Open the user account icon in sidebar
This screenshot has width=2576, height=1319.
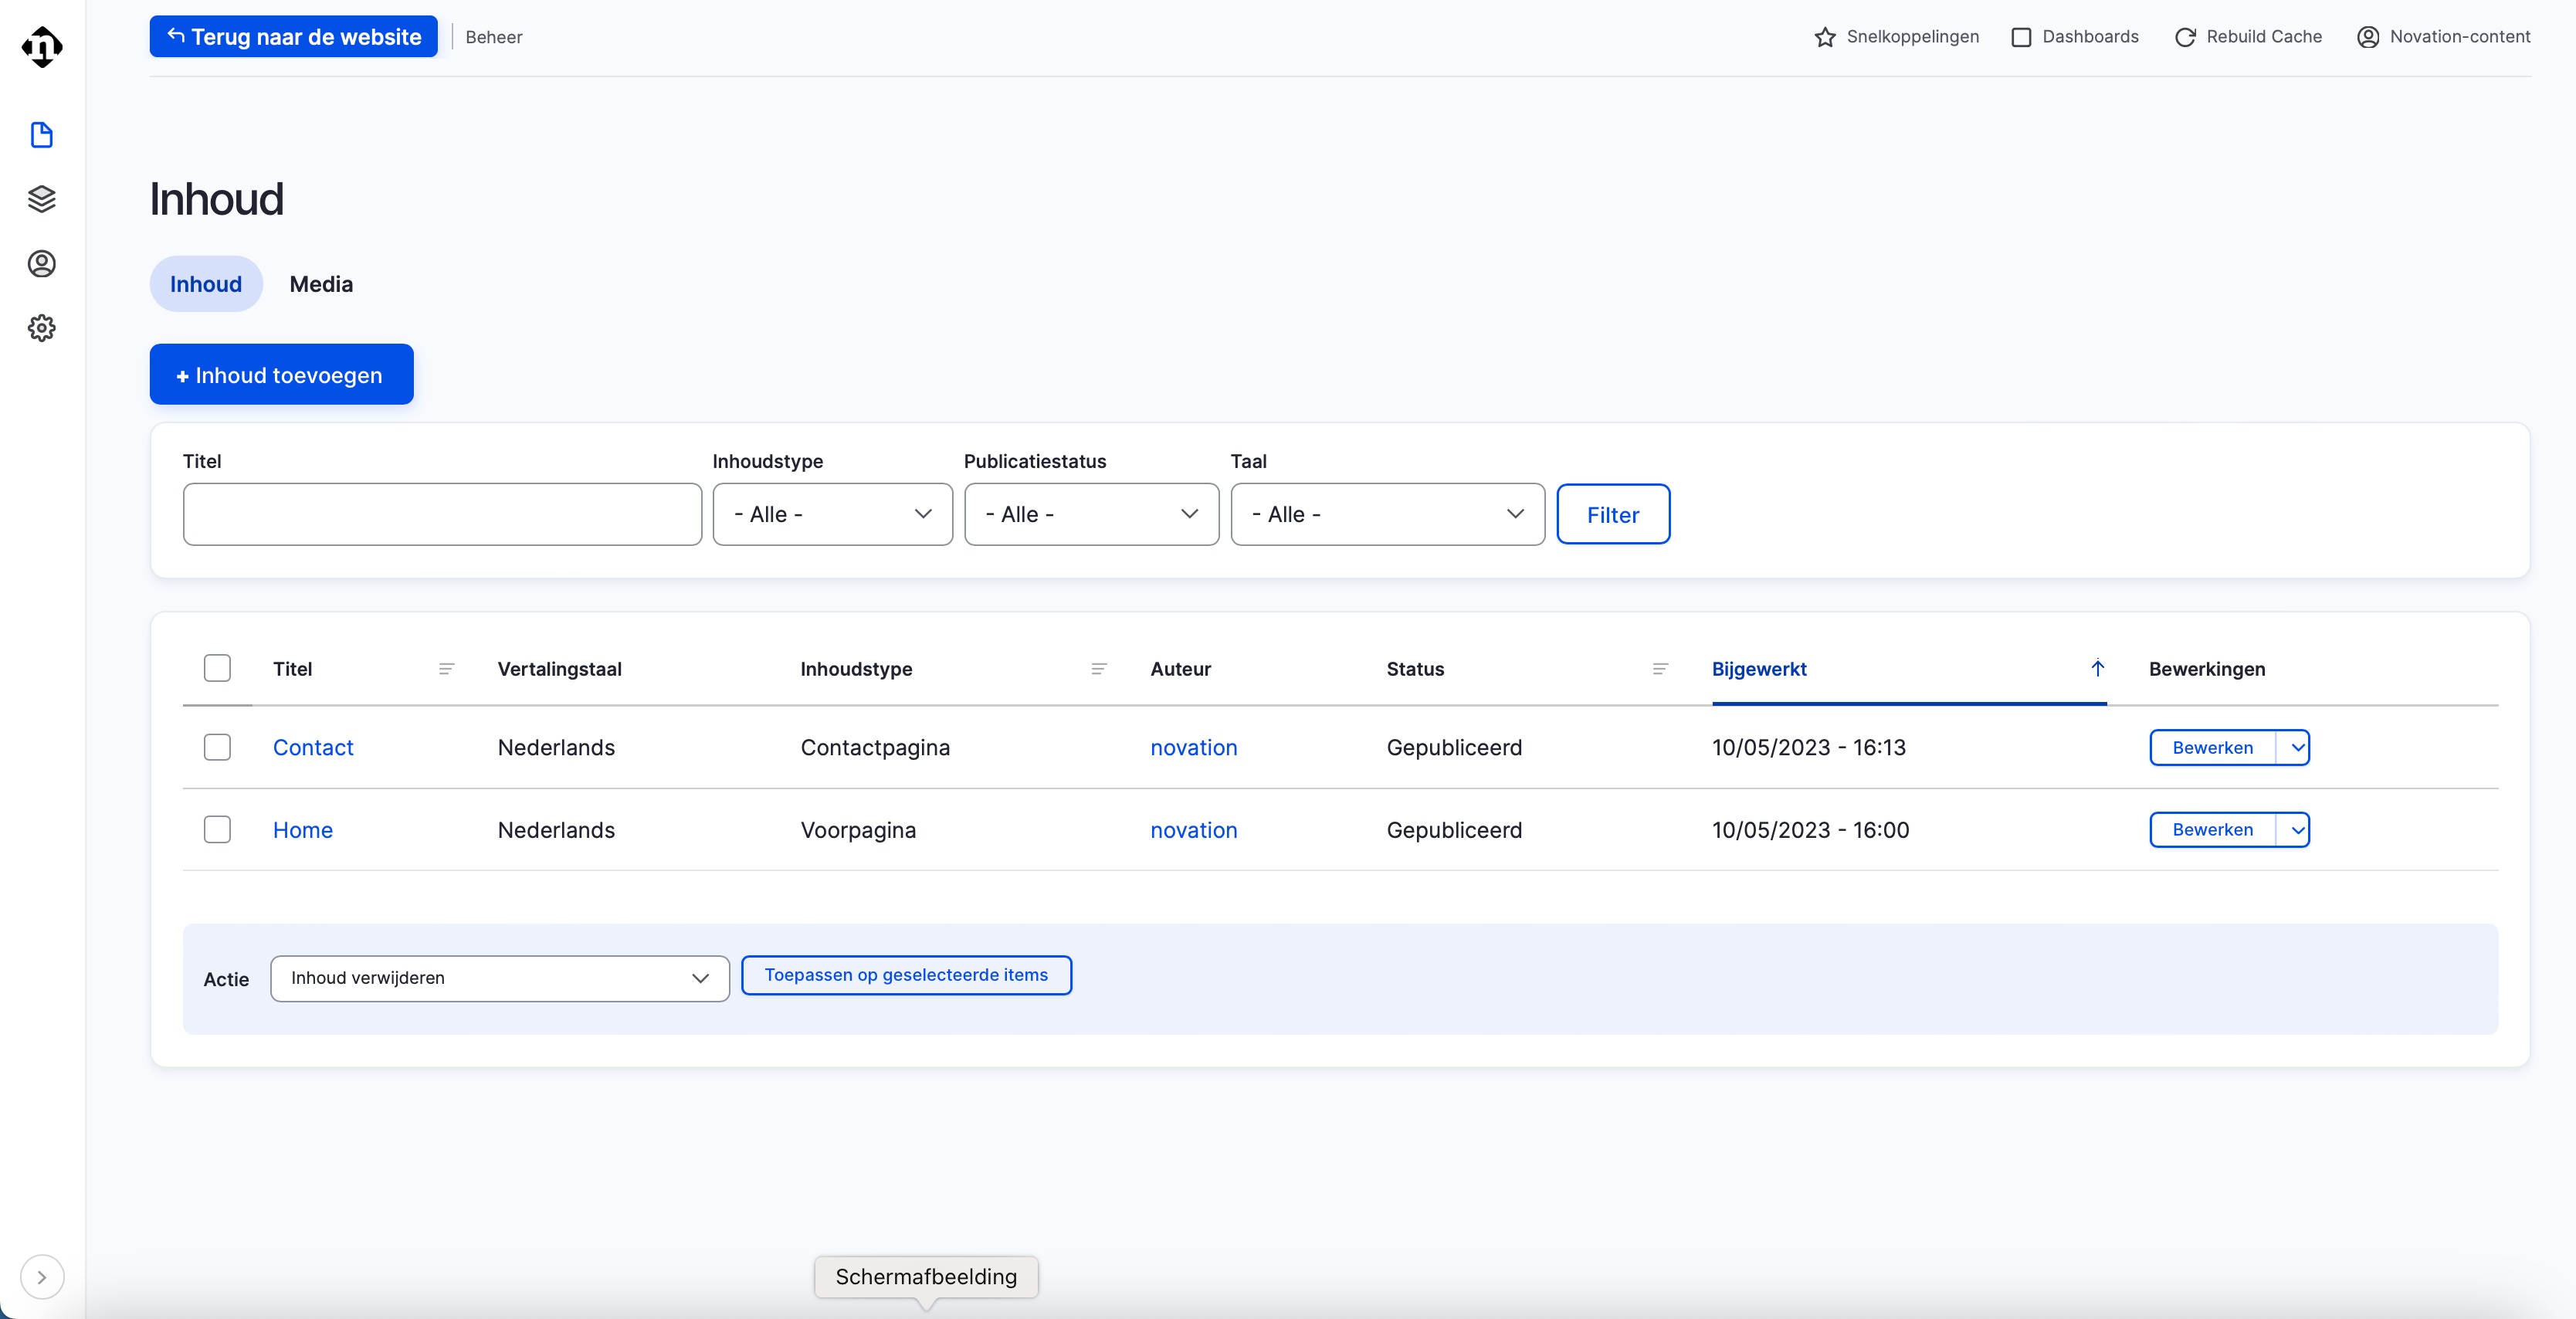coord(41,264)
